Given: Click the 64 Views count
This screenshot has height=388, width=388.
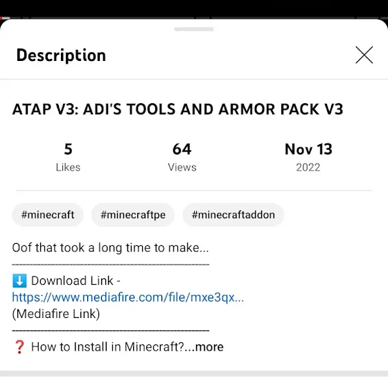Looking at the screenshot, I should [182, 157].
